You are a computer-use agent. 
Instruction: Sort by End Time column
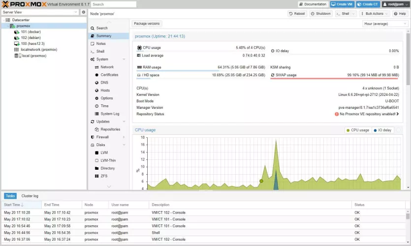(x=62, y=205)
